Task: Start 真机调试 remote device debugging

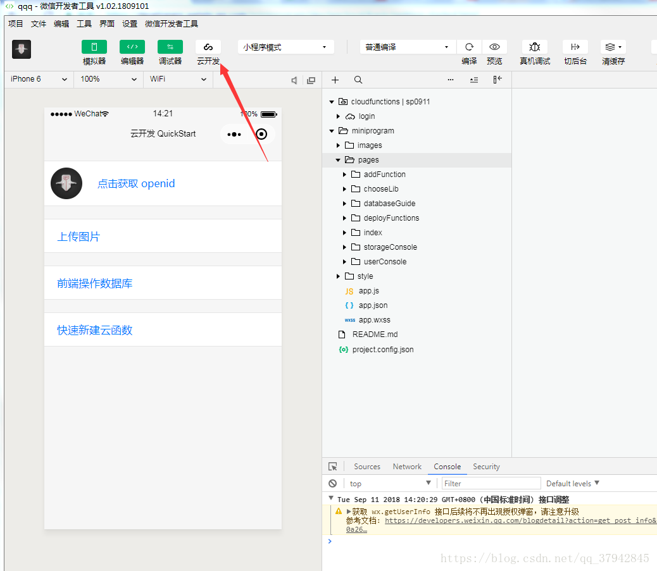Action: point(535,47)
